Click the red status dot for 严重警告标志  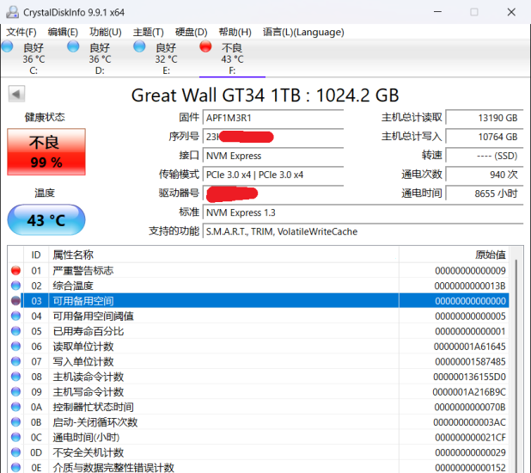click(x=16, y=271)
